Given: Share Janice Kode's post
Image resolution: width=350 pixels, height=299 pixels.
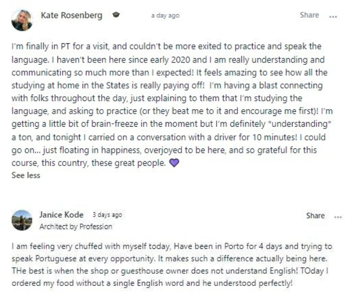Looking at the screenshot, I should pos(315,216).
